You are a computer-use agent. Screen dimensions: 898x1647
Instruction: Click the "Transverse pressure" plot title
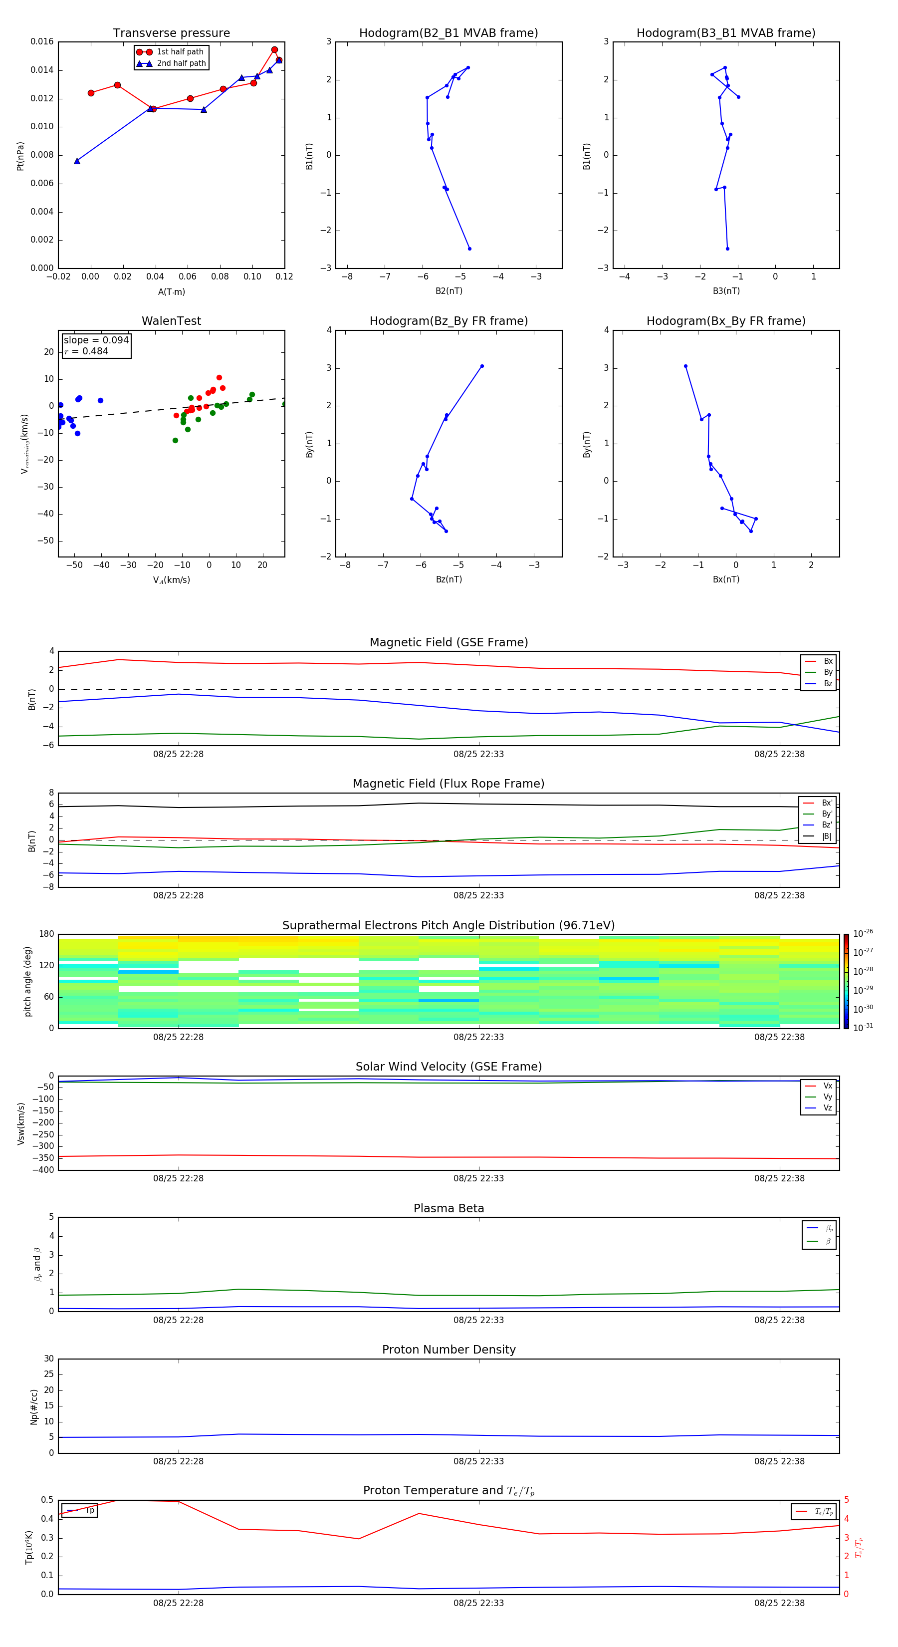[171, 33]
